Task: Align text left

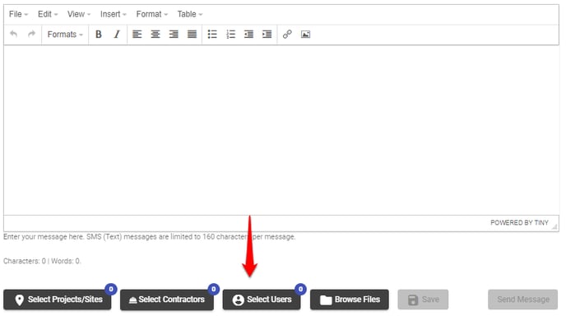Action: pos(137,35)
